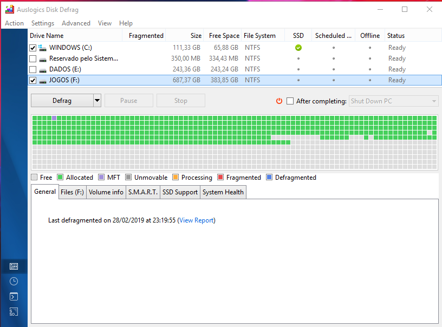Enable the After completing checkbox

click(290, 101)
